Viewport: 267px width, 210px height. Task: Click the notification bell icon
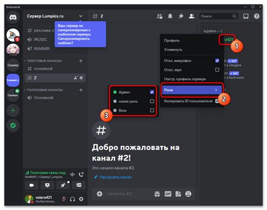(x=170, y=16)
